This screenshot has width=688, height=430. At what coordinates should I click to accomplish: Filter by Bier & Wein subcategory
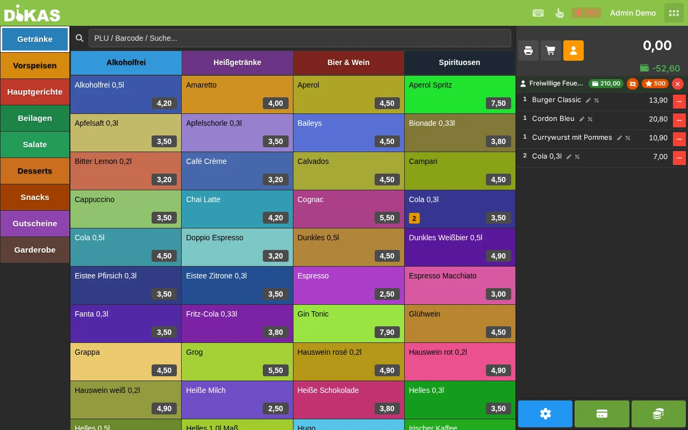click(349, 62)
